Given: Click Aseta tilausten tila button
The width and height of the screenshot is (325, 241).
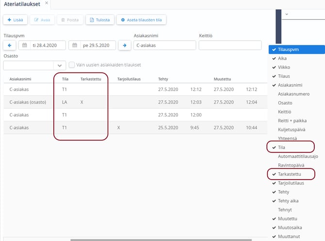Looking at the screenshot, I should (x=141, y=20).
